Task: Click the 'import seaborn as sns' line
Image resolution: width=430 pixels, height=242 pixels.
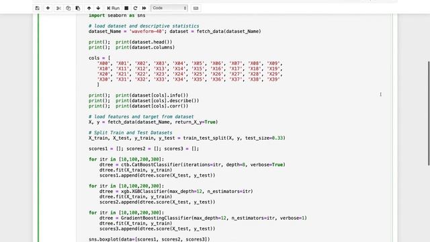Action: point(117,15)
